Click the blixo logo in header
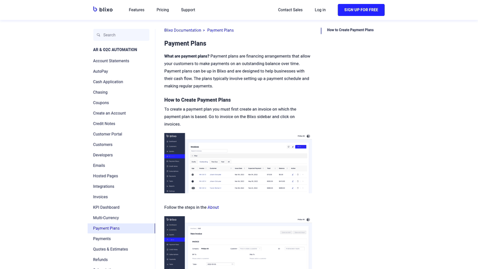 103,9
